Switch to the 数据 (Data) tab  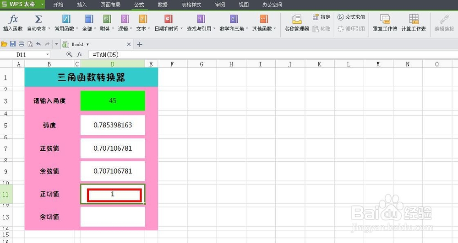point(163,5)
